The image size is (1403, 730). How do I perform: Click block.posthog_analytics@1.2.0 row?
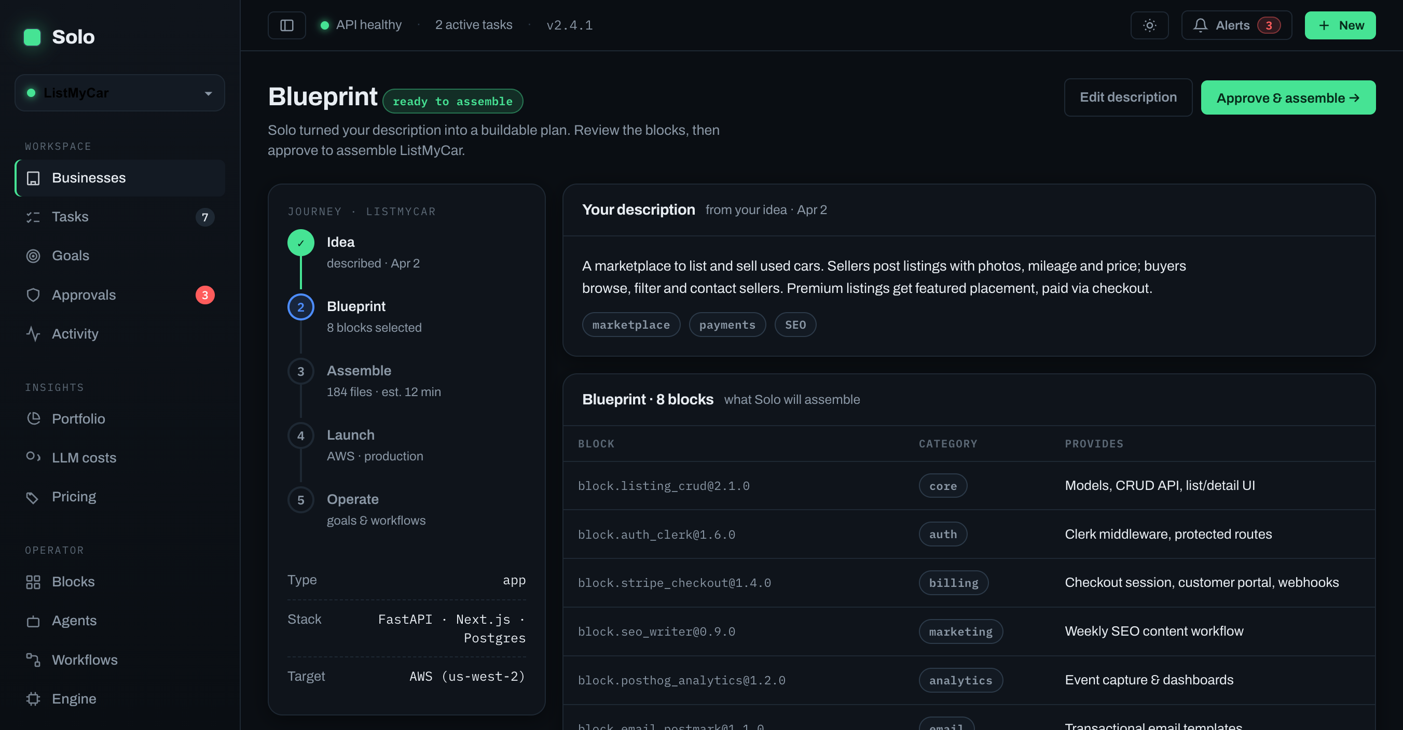point(969,680)
